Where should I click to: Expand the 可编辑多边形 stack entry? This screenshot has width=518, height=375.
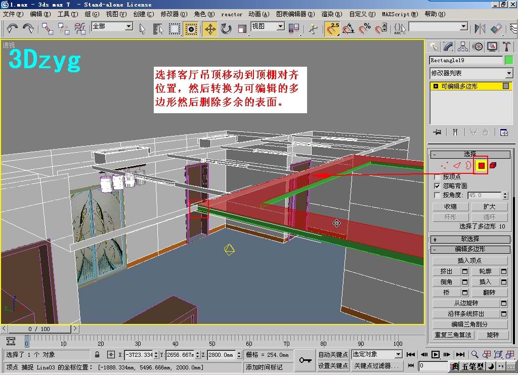pyautogui.click(x=436, y=86)
